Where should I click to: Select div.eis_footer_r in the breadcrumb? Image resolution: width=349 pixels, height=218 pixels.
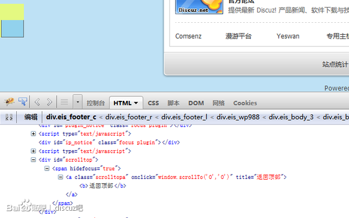(x=129, y=117)
